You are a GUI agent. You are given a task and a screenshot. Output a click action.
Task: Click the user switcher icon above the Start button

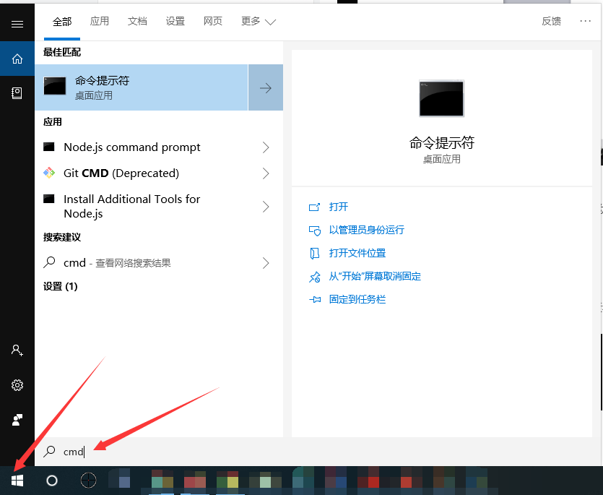pyautogui.click(x=17, y=419)
